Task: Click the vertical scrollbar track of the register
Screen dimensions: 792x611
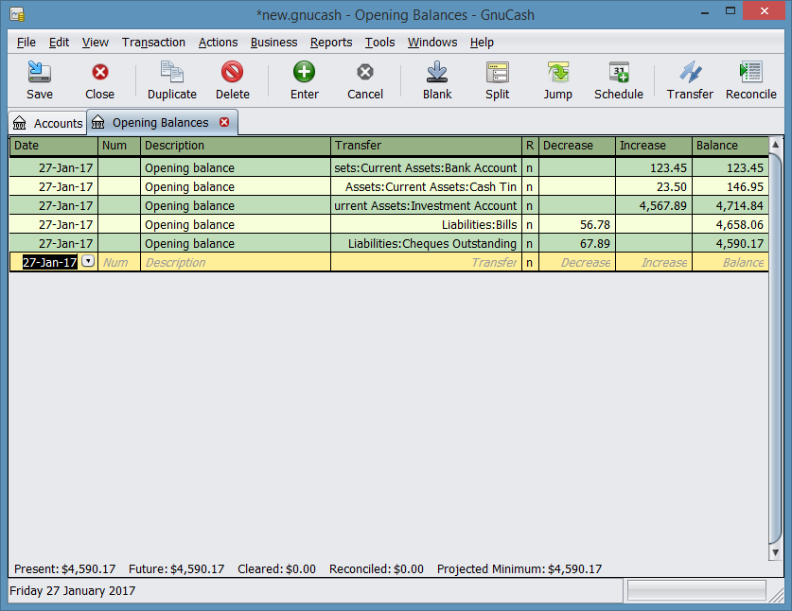Action: 775,348
